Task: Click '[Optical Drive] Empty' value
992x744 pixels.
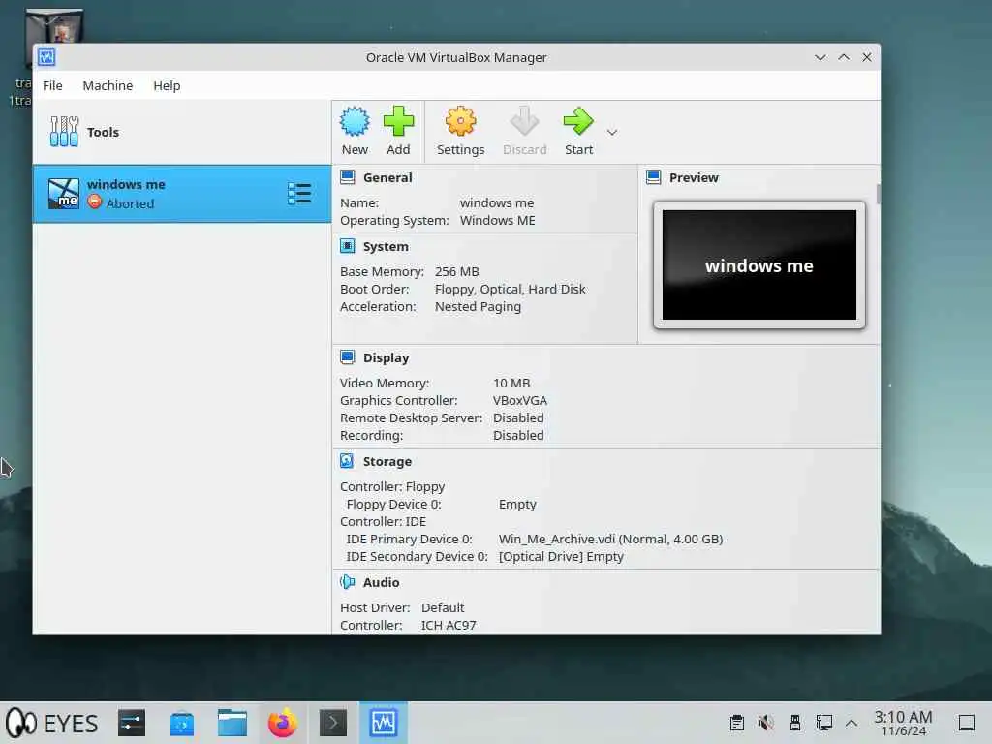Action: point(561,557)
